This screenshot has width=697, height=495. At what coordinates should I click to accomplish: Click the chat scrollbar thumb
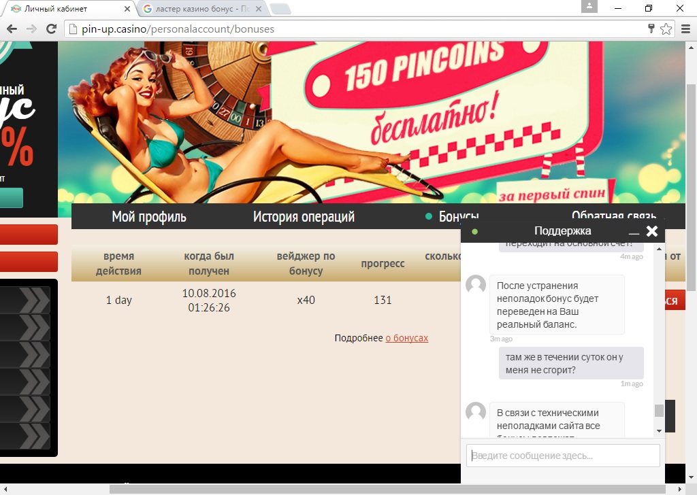click(659, 410)
